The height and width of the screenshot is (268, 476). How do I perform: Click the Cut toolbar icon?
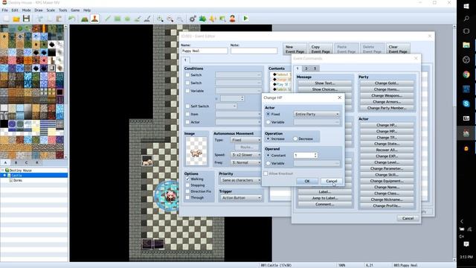coord(39,19)
